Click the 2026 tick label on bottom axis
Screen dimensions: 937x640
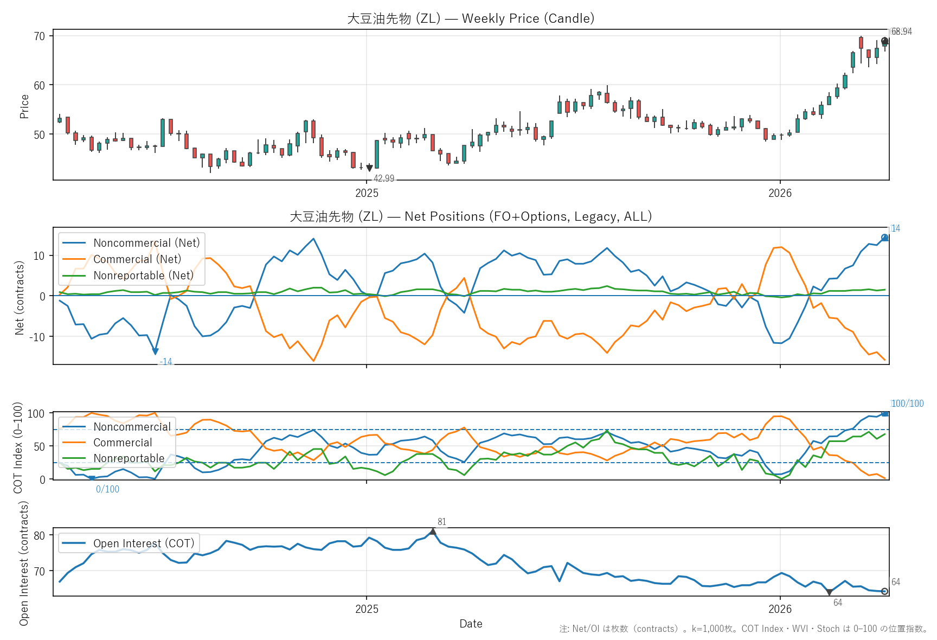tap(780, 609)
